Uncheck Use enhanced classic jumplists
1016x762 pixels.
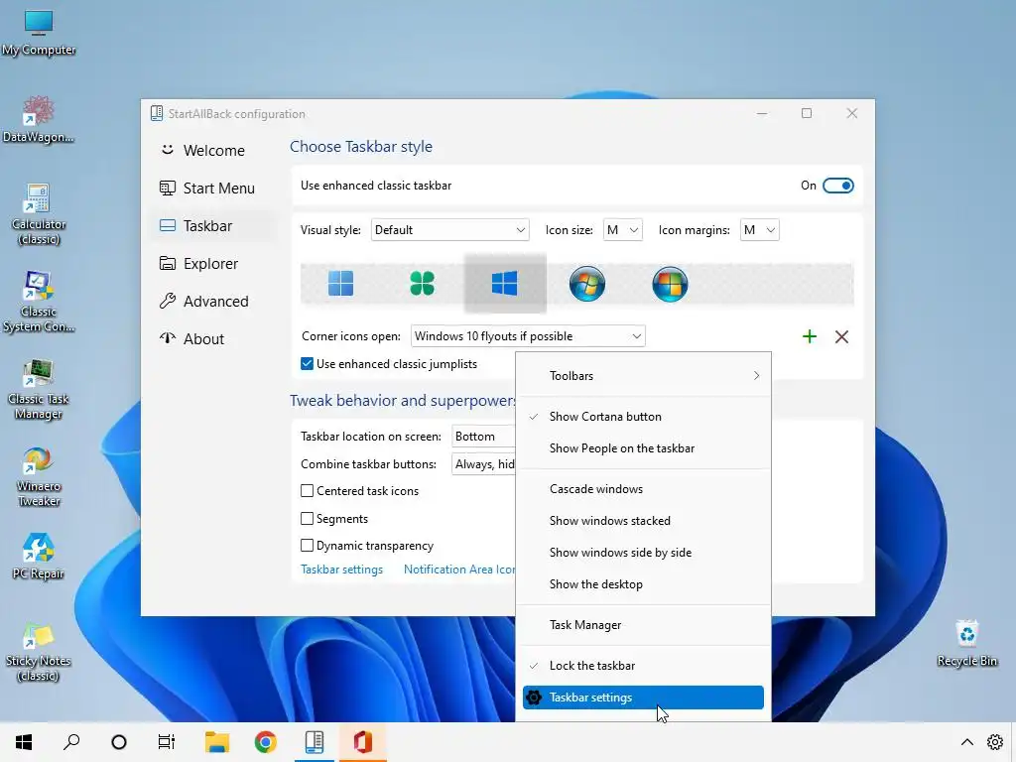pyautogui.click(x=308, y=364)
